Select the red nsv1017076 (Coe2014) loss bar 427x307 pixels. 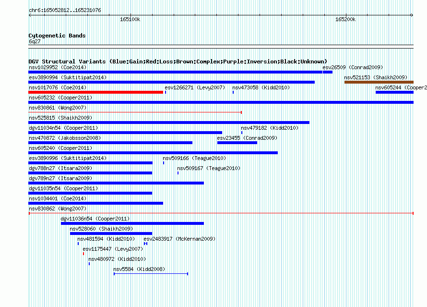[x=95, y=92]
